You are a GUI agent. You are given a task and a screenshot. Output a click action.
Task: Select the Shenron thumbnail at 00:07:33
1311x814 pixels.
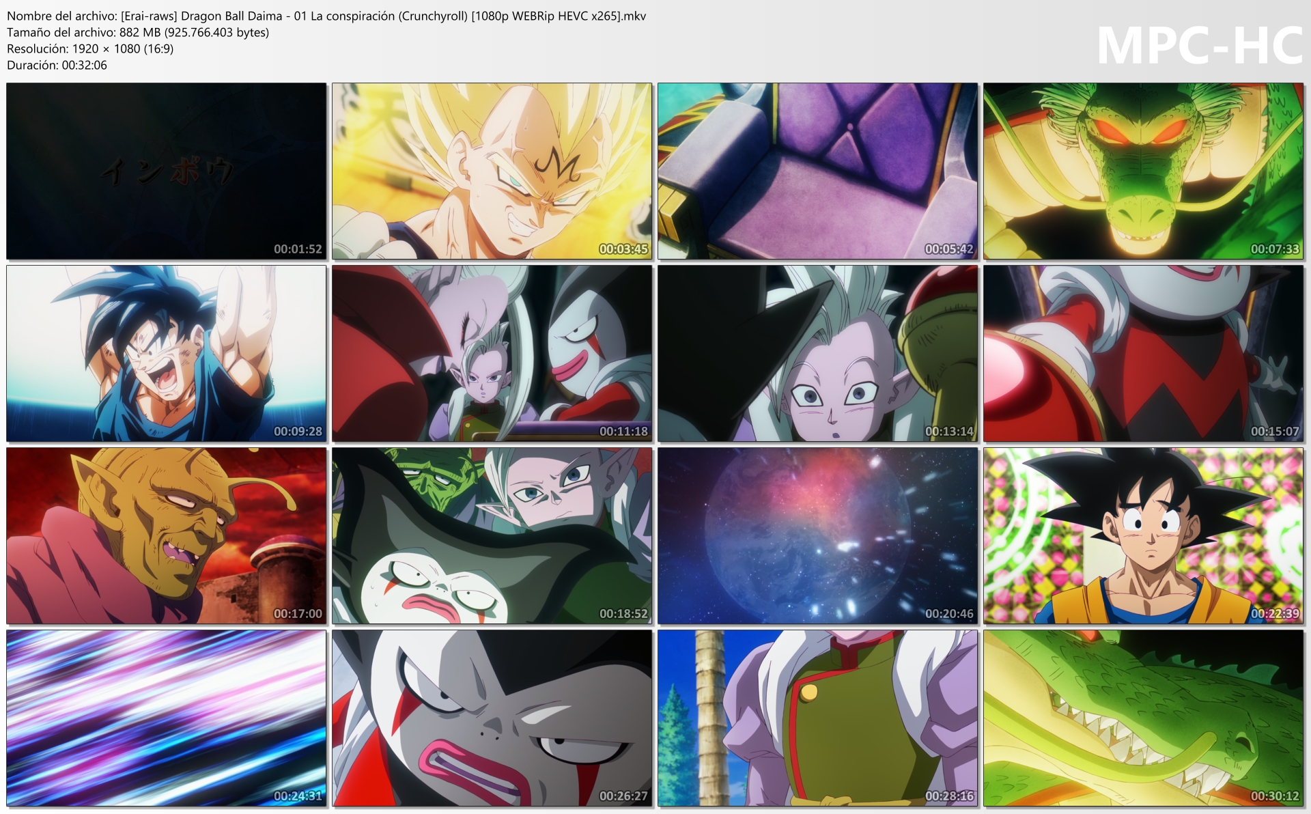point(1144,171)
